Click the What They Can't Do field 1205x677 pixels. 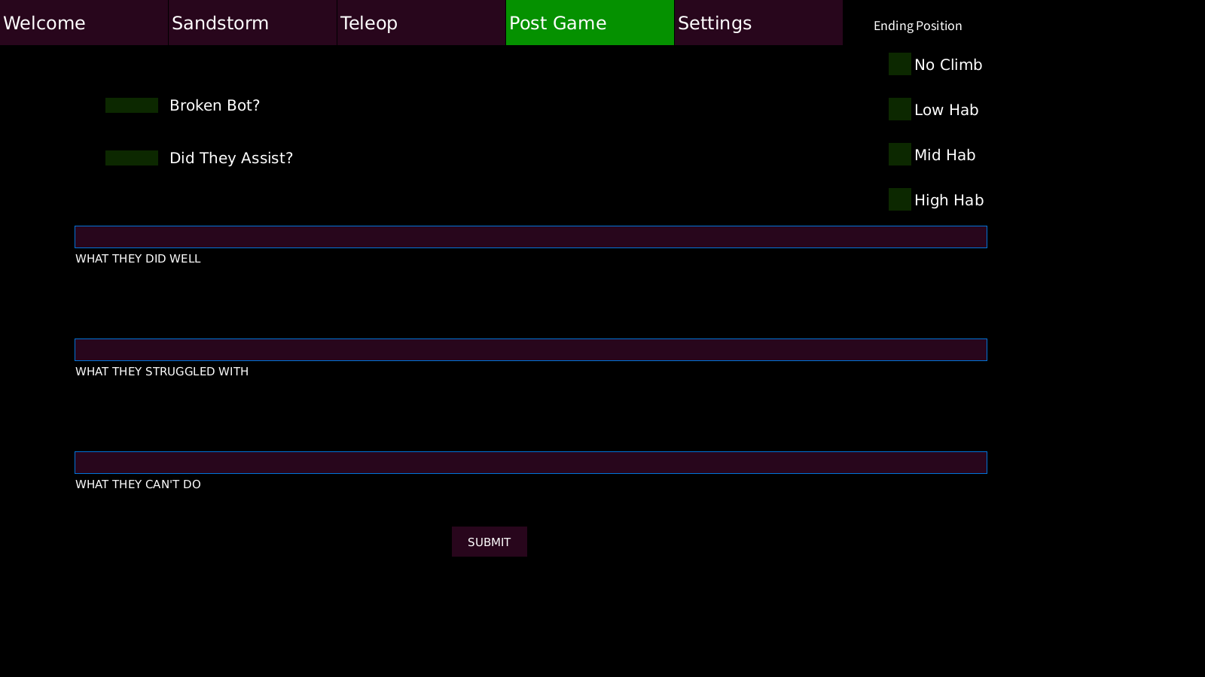(531, 463)
